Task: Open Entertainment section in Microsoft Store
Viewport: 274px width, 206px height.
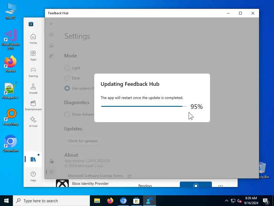Action: pos(33,105)
